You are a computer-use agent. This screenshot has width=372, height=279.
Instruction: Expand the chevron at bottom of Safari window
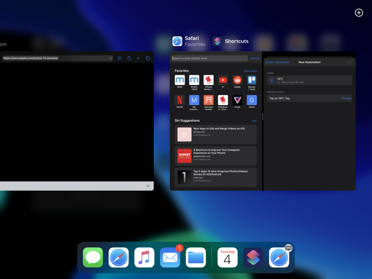148,186
